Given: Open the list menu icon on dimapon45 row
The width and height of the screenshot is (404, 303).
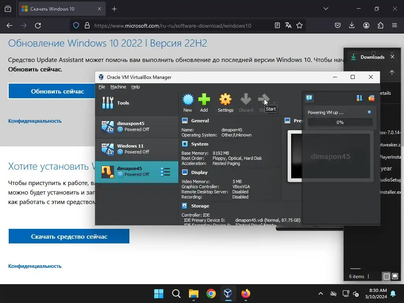Looking at the screenshot, I should (165, 172).
